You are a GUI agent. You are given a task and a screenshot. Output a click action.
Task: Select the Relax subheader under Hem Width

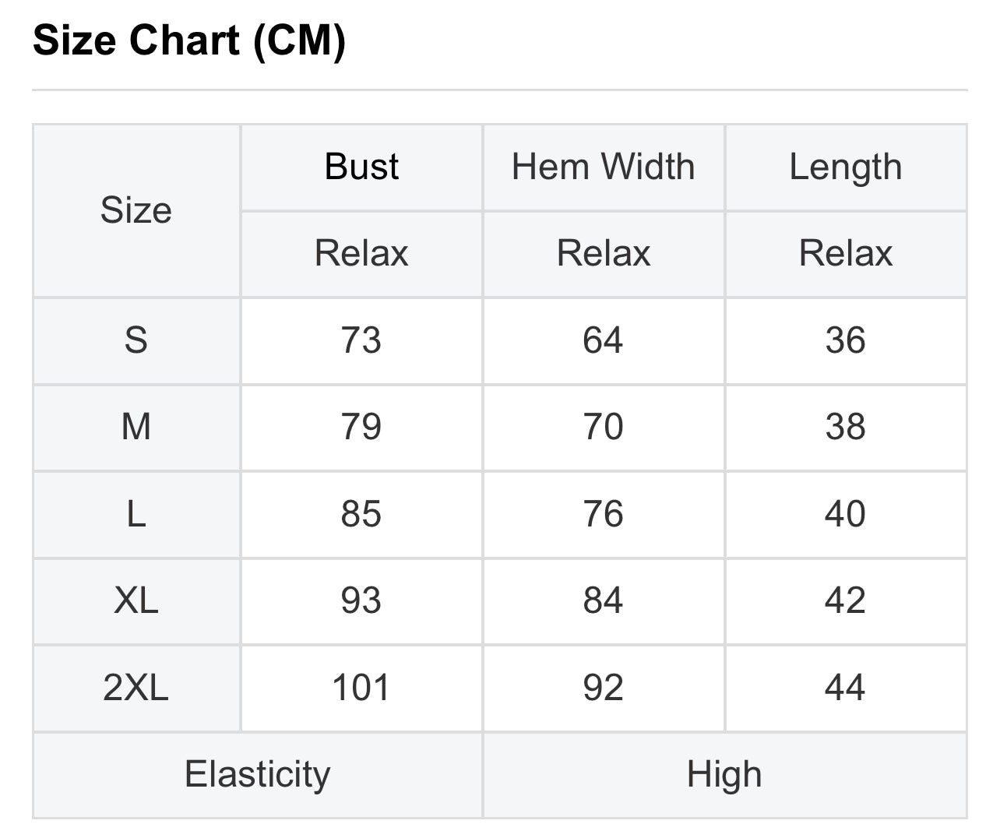603,254
